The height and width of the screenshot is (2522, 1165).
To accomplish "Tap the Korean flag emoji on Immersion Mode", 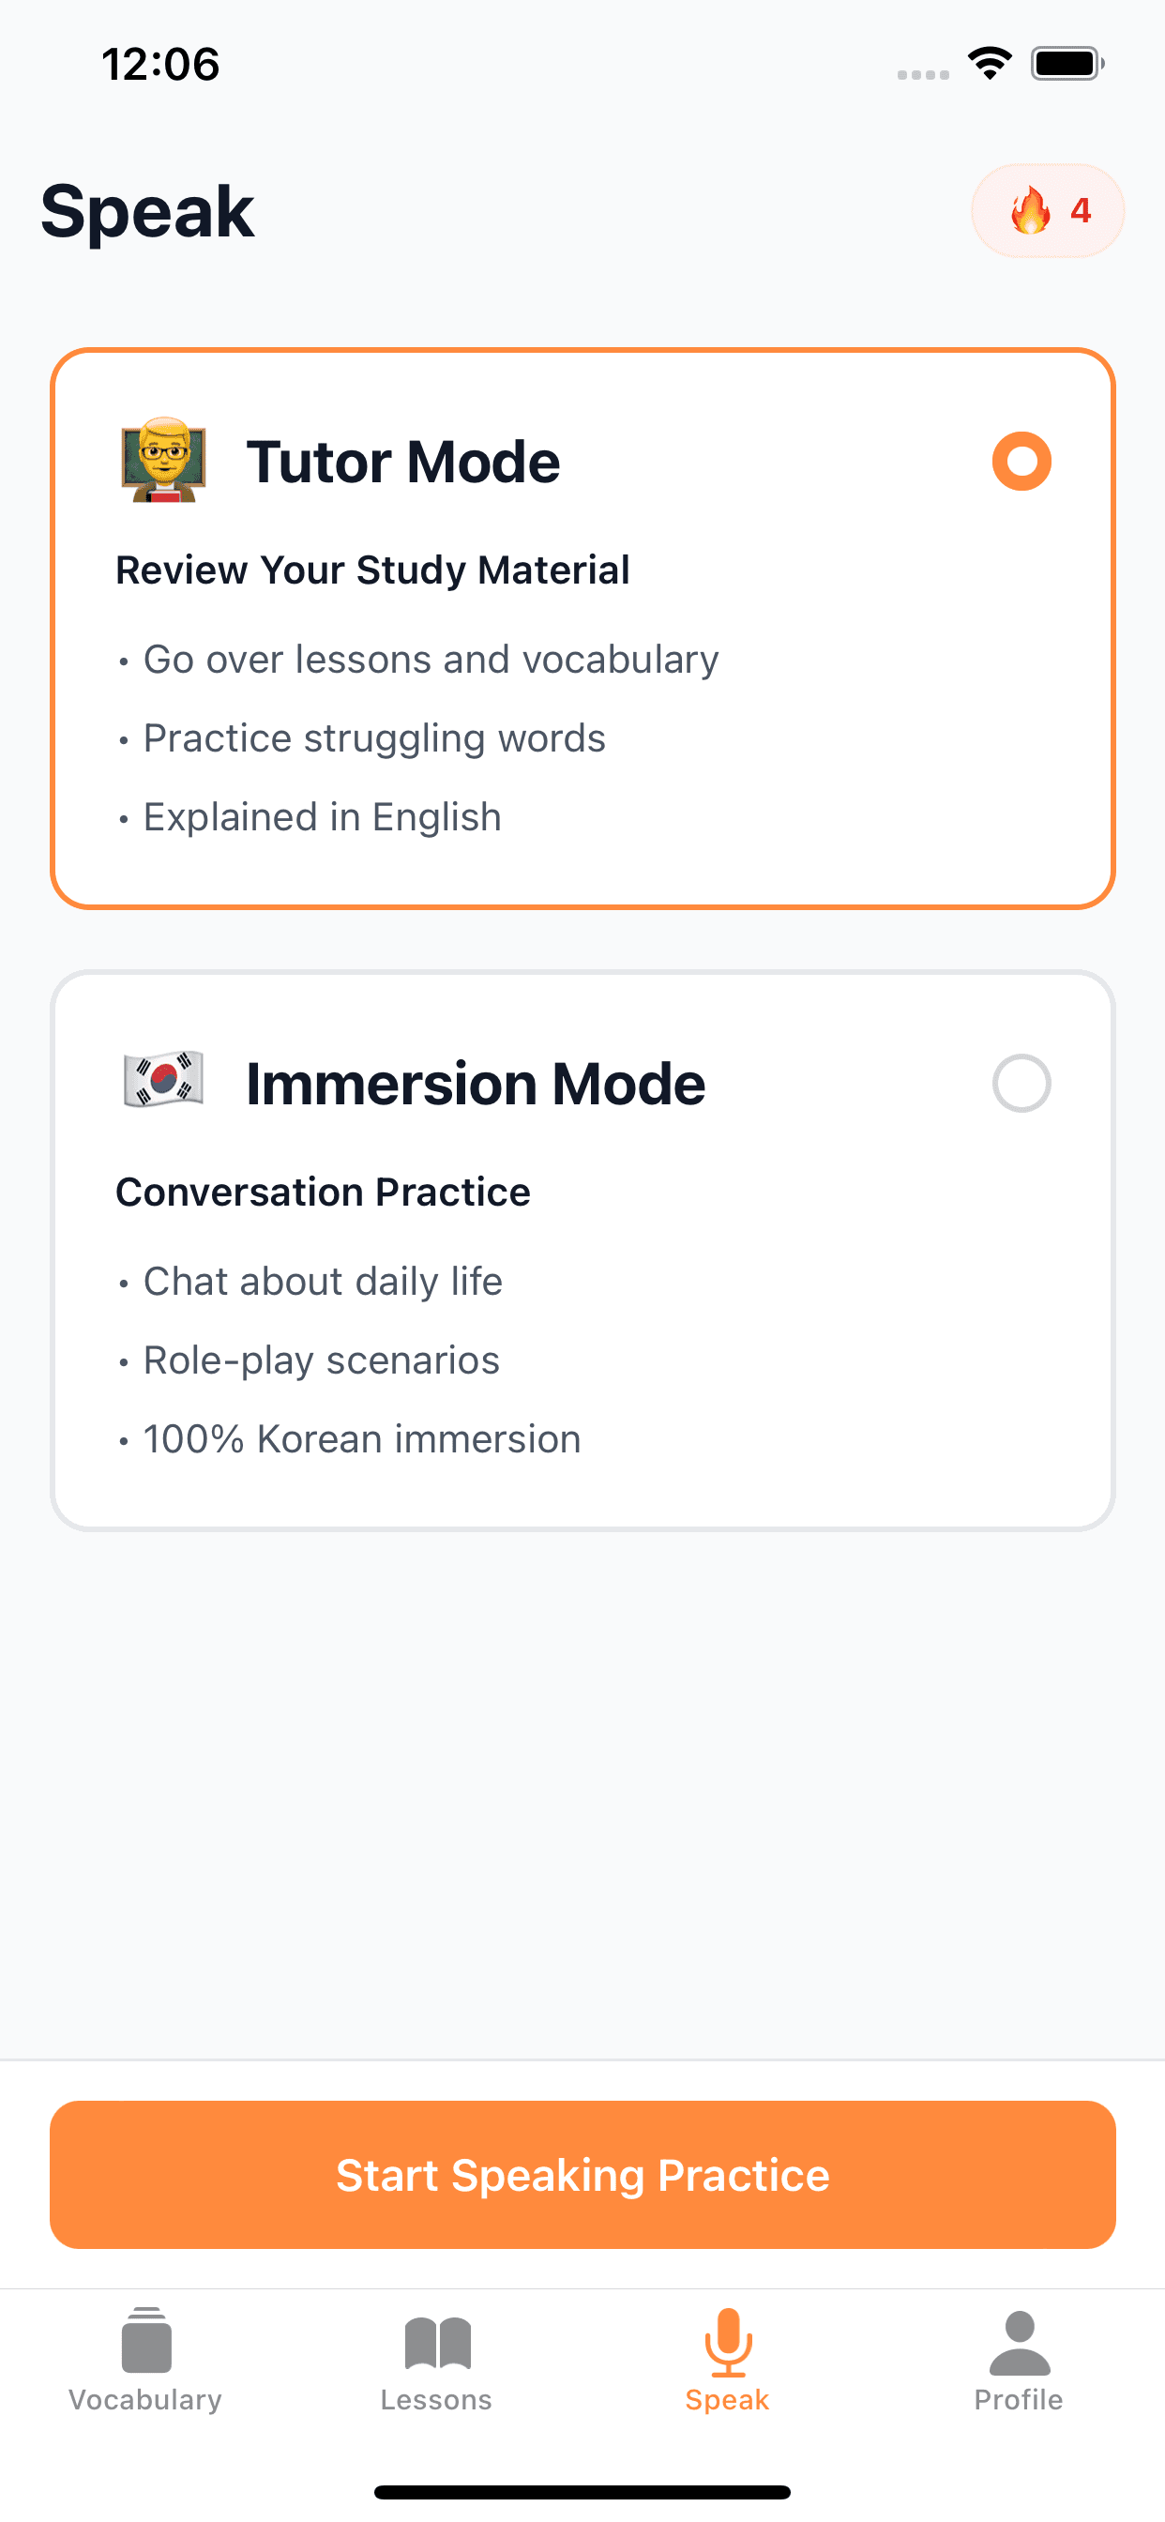I will [x=162, y=1083].
